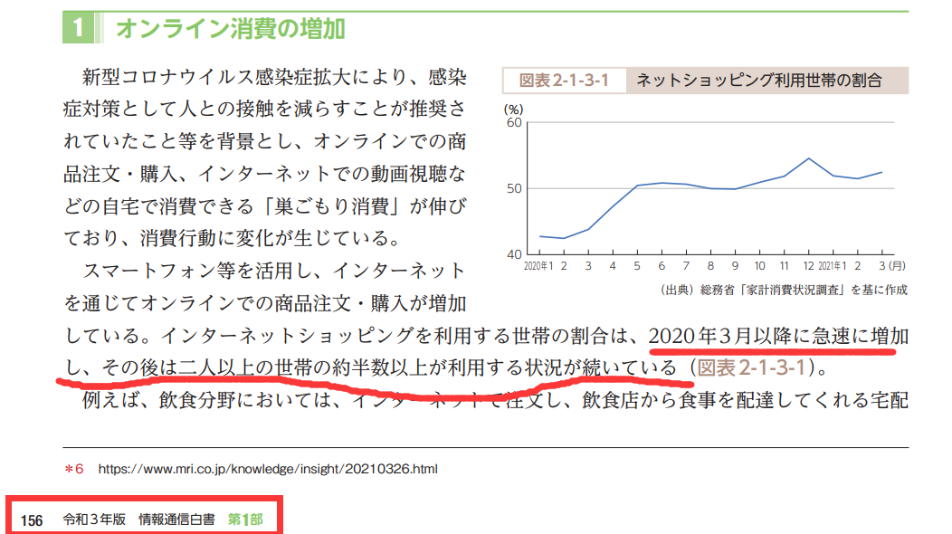Click the green 第1部 label in the footer

[x=244, y=520]
